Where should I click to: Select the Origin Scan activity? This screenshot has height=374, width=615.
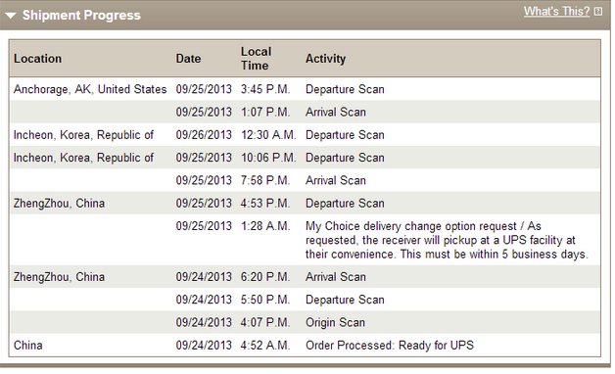tap(335, 323)
